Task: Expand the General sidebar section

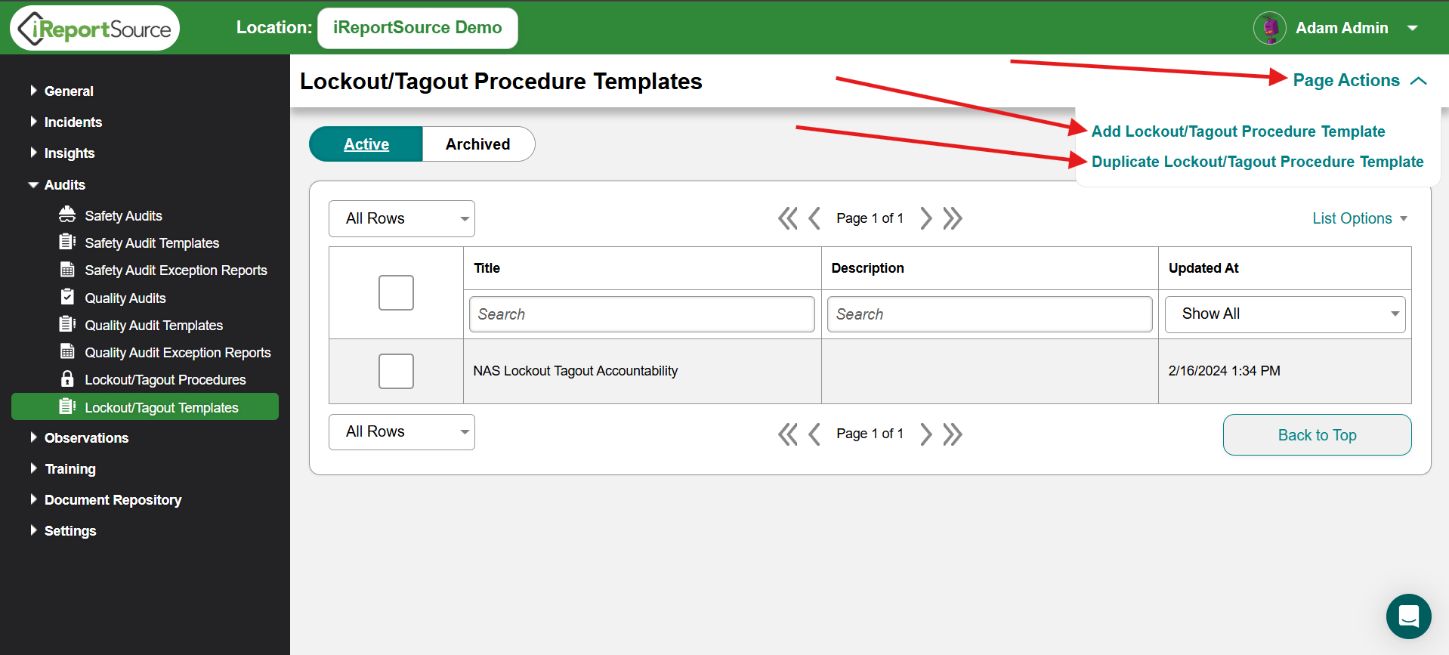Action: point(62,91)
